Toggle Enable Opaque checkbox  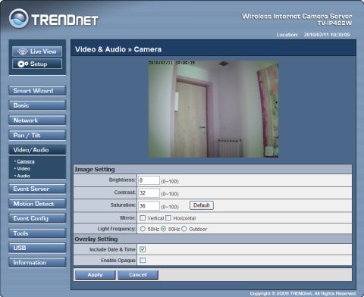[143, 260]
